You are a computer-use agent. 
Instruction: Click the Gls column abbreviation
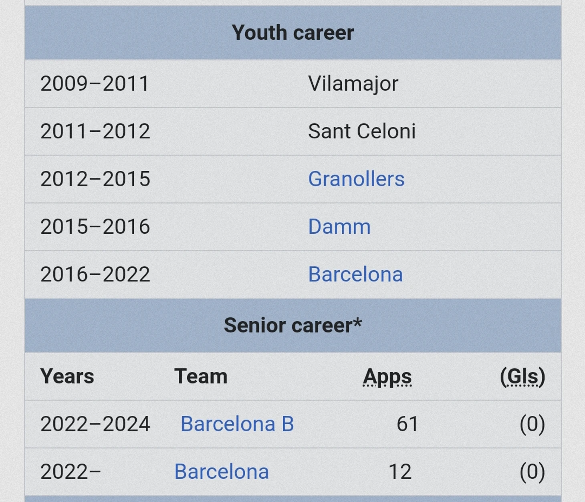[x=522, y=376]
